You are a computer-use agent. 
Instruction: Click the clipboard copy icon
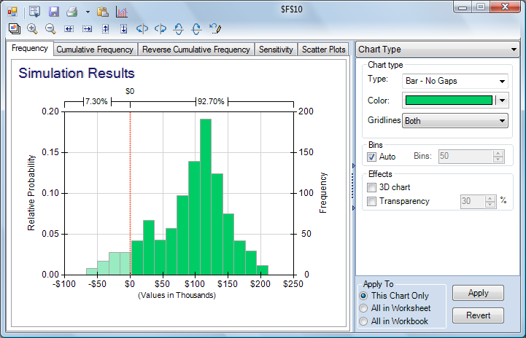103,12
